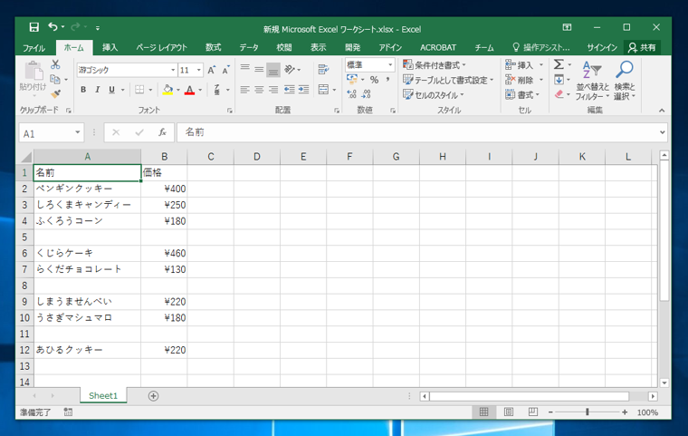Viewport: 688px width, 436px height.
Task: Switch to 挿入 ribbon tab
Action: pyautogui.click(x=110, y=47)
